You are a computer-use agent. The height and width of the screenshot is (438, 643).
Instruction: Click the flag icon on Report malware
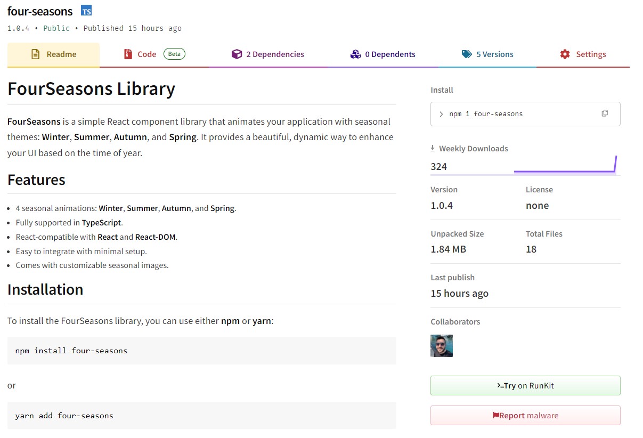[x=496, y=416]
